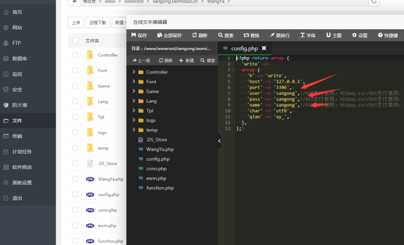Click the Refresh (刷新) icon in editor toolbar
Screen dimensions: 404x245
(x=194, y=36)
